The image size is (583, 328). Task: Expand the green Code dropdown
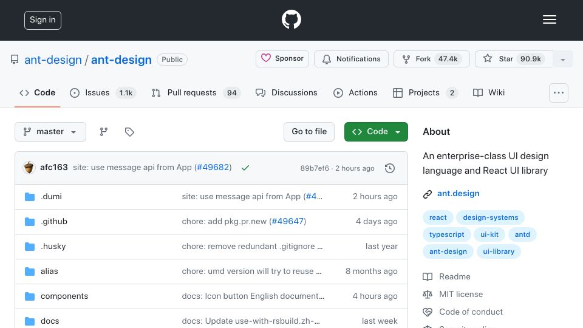tap(376, 132)
